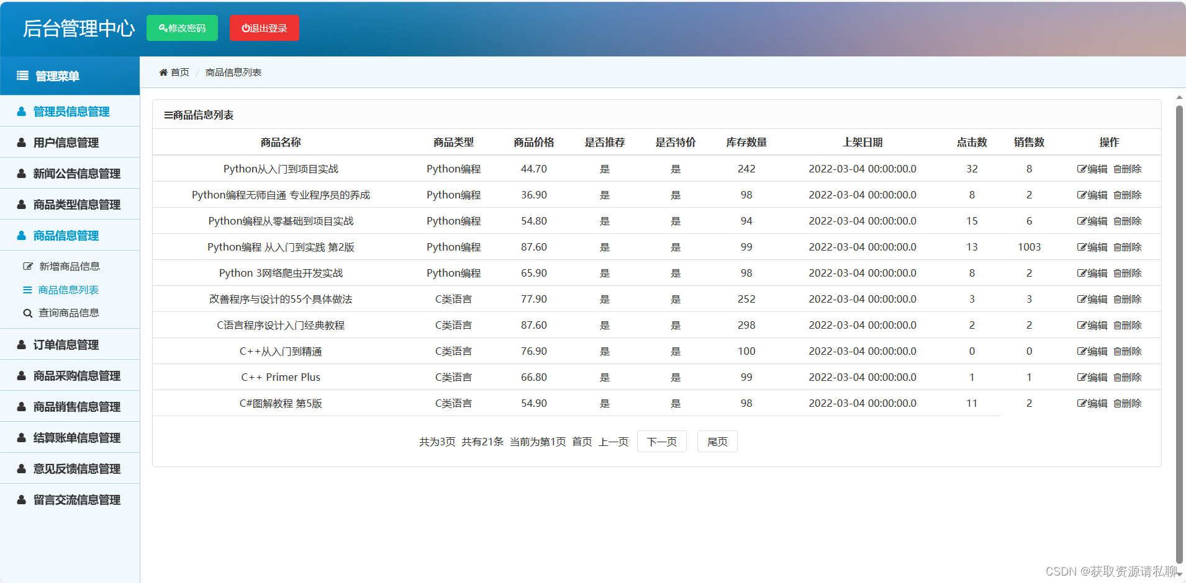Edit the C#图解教程 第5版 row

pyautogui.click(x=1092, y=403)
